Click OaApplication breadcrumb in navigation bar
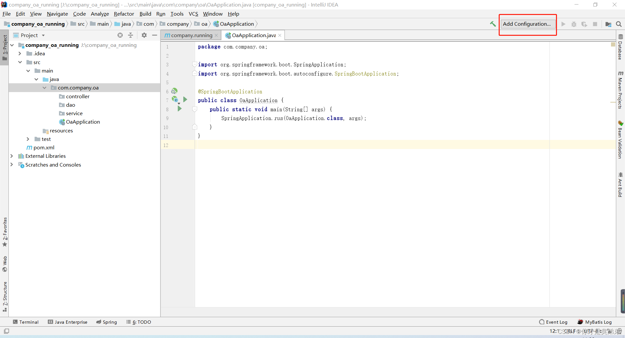Viewport: 625px width, 338px height. (234, 24)
